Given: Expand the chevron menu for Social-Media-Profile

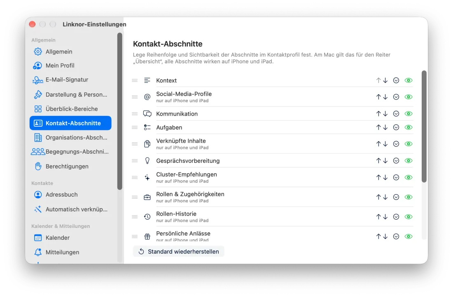Looking at the screenshot, I should pos(396,97).
